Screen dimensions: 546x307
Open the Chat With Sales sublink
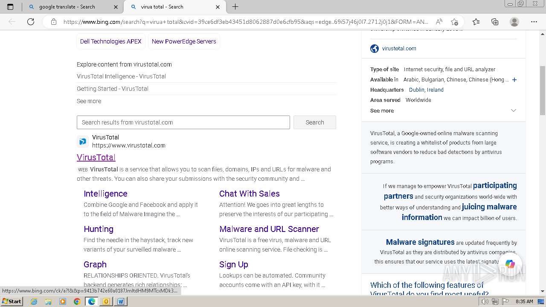coord(250,194)
